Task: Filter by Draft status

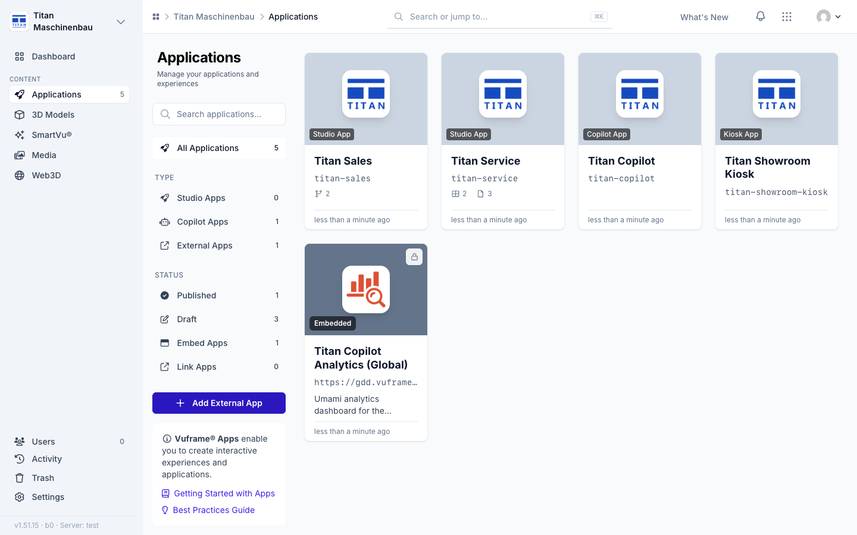Action: tap(219, 319)
